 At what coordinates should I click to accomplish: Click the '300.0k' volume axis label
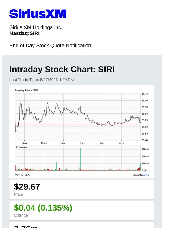pyautogui.click(x=145, y=149)
